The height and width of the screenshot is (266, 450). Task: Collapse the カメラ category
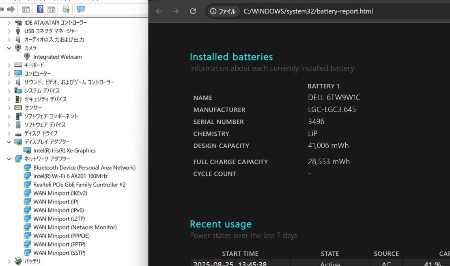[9, 48]
